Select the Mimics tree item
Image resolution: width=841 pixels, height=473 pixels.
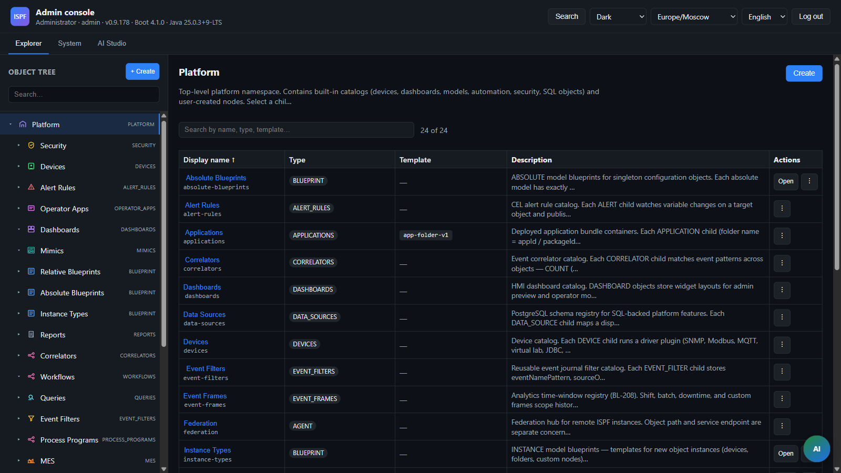click(80, 251)
